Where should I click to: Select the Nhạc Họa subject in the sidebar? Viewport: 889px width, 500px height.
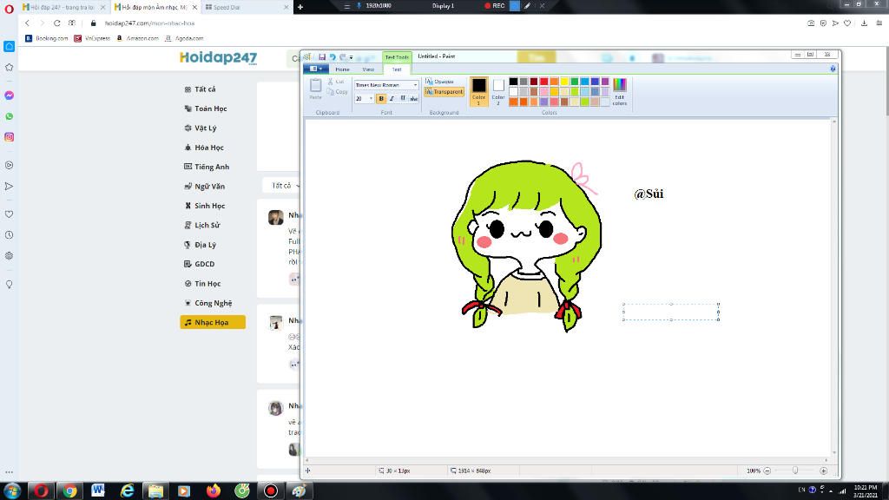click(x=213, y=322)
